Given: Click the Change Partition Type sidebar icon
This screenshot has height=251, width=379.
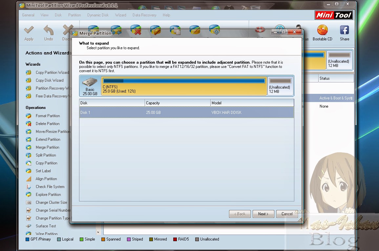Looking at the screenshot, I should point(29,218).
